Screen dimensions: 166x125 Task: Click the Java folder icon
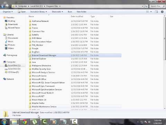coord(30,62)
